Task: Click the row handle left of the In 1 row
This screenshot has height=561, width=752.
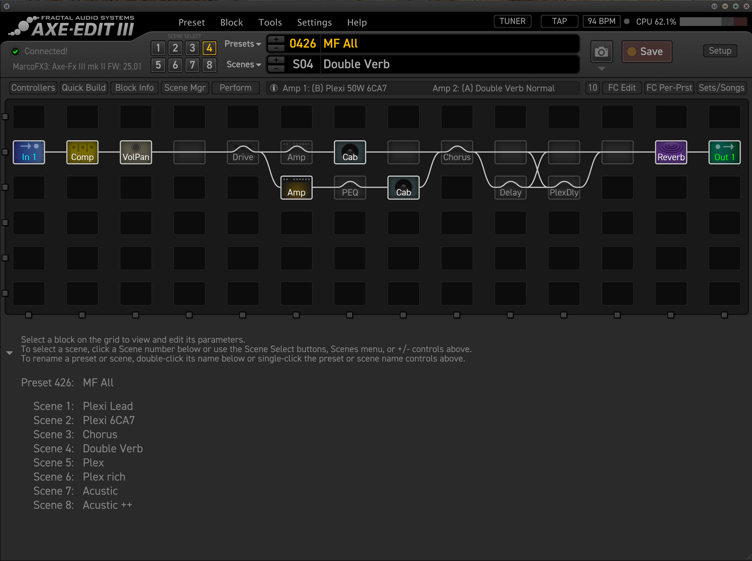Action: click(x=5, y=152)
